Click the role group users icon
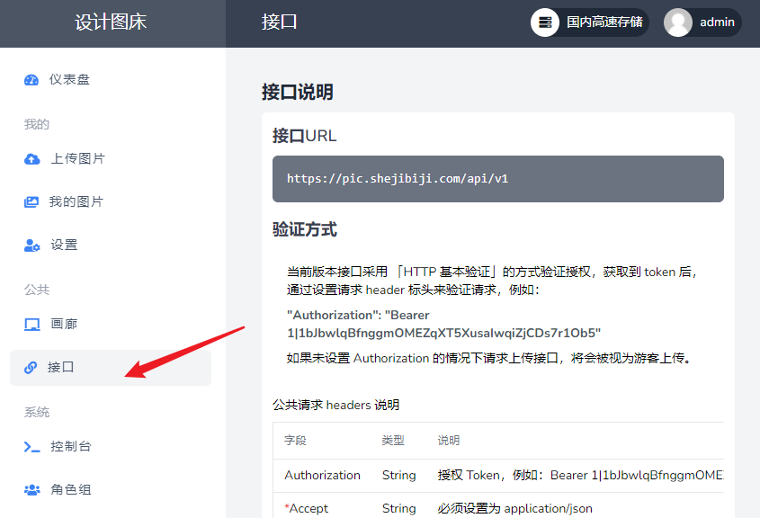 tap(31, 490)
